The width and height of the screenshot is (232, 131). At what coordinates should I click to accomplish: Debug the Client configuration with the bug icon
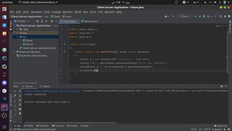pyautogui.click(x=200, y=16)
